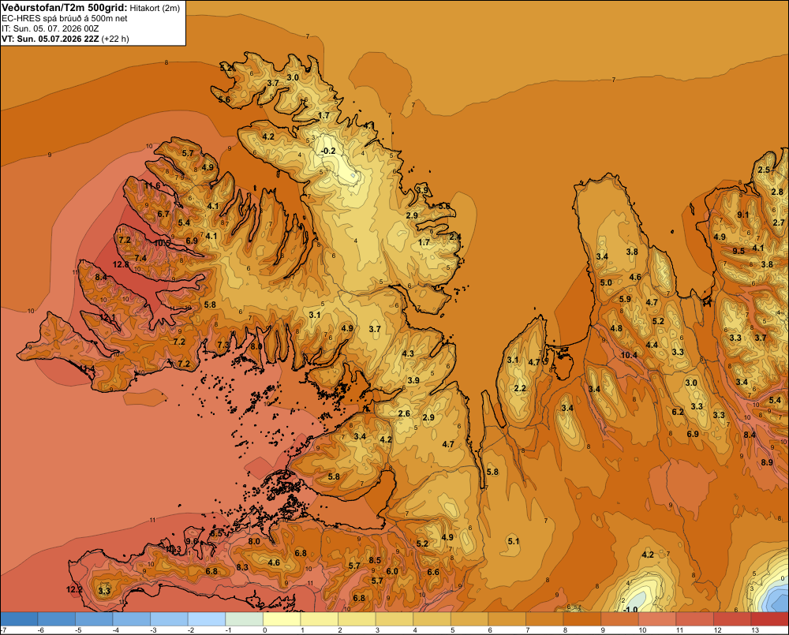789x635 pixels.
Task: Click the "8.9" temperature value
Action: click(x=767, y=462)
